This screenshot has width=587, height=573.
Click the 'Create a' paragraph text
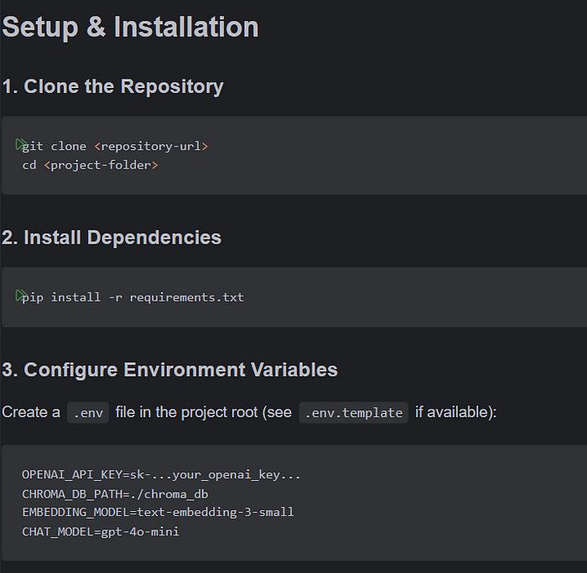click(x=31, y=412)
